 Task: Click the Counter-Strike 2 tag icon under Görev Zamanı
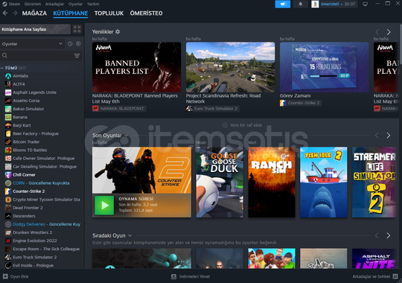tap(283, 103)
